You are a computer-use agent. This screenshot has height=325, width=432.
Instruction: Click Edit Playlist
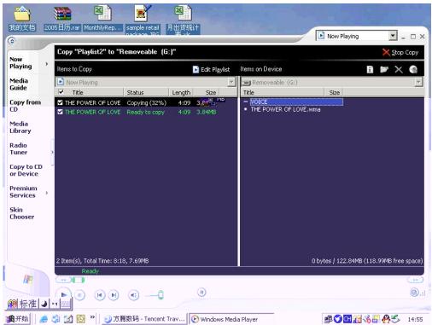[211, 69]
